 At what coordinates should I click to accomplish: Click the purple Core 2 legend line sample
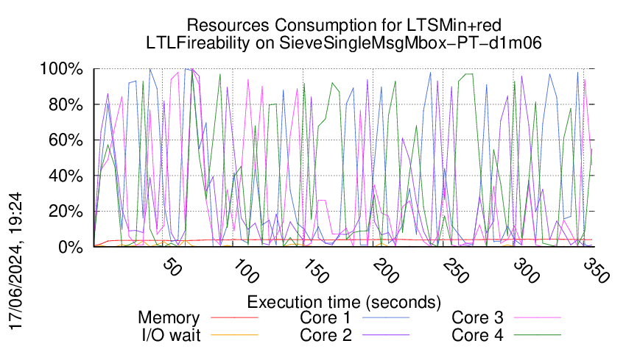(x=386, y=335)
